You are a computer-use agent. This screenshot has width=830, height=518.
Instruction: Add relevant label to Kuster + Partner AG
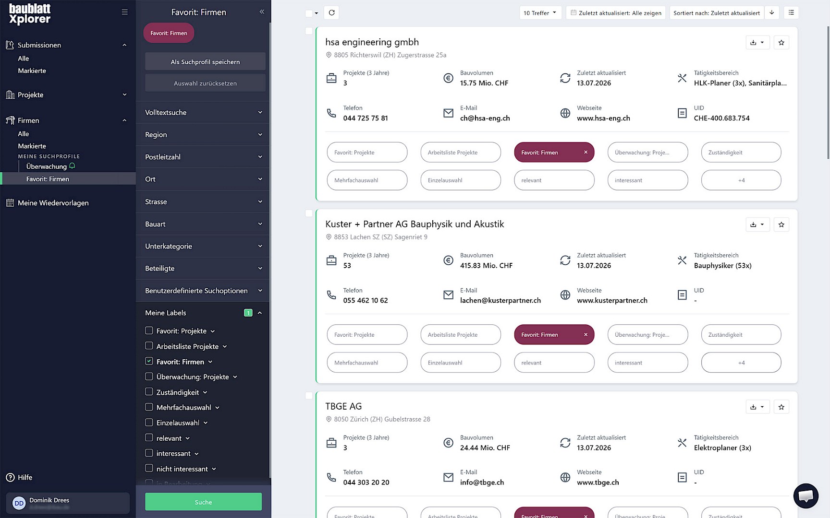click(x=554, y=363)
